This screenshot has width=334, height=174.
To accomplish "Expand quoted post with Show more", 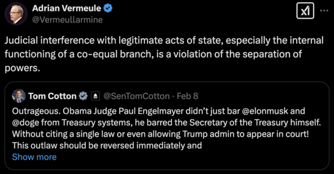I will tap(34, 157).
